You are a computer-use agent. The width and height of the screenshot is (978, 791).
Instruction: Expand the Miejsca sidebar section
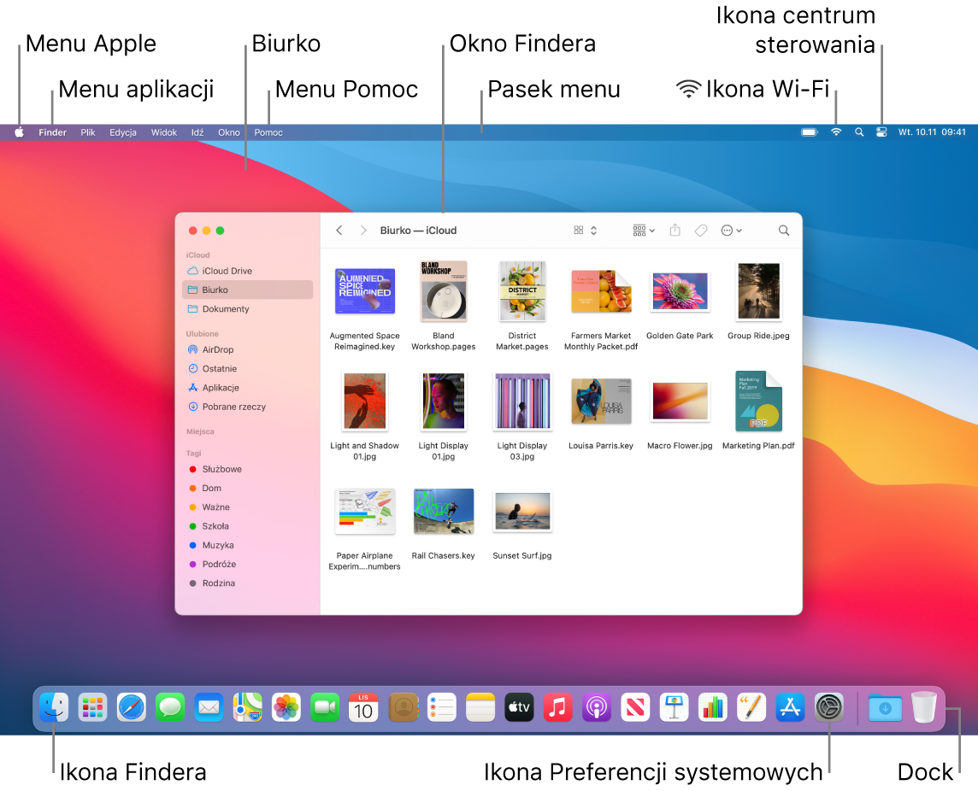(x=200, y=431)
